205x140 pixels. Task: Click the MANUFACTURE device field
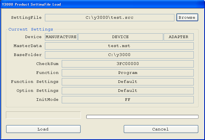61,37
